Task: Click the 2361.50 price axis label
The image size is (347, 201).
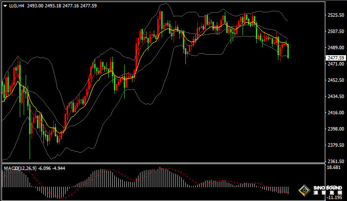Action: [x=335, y=162]
